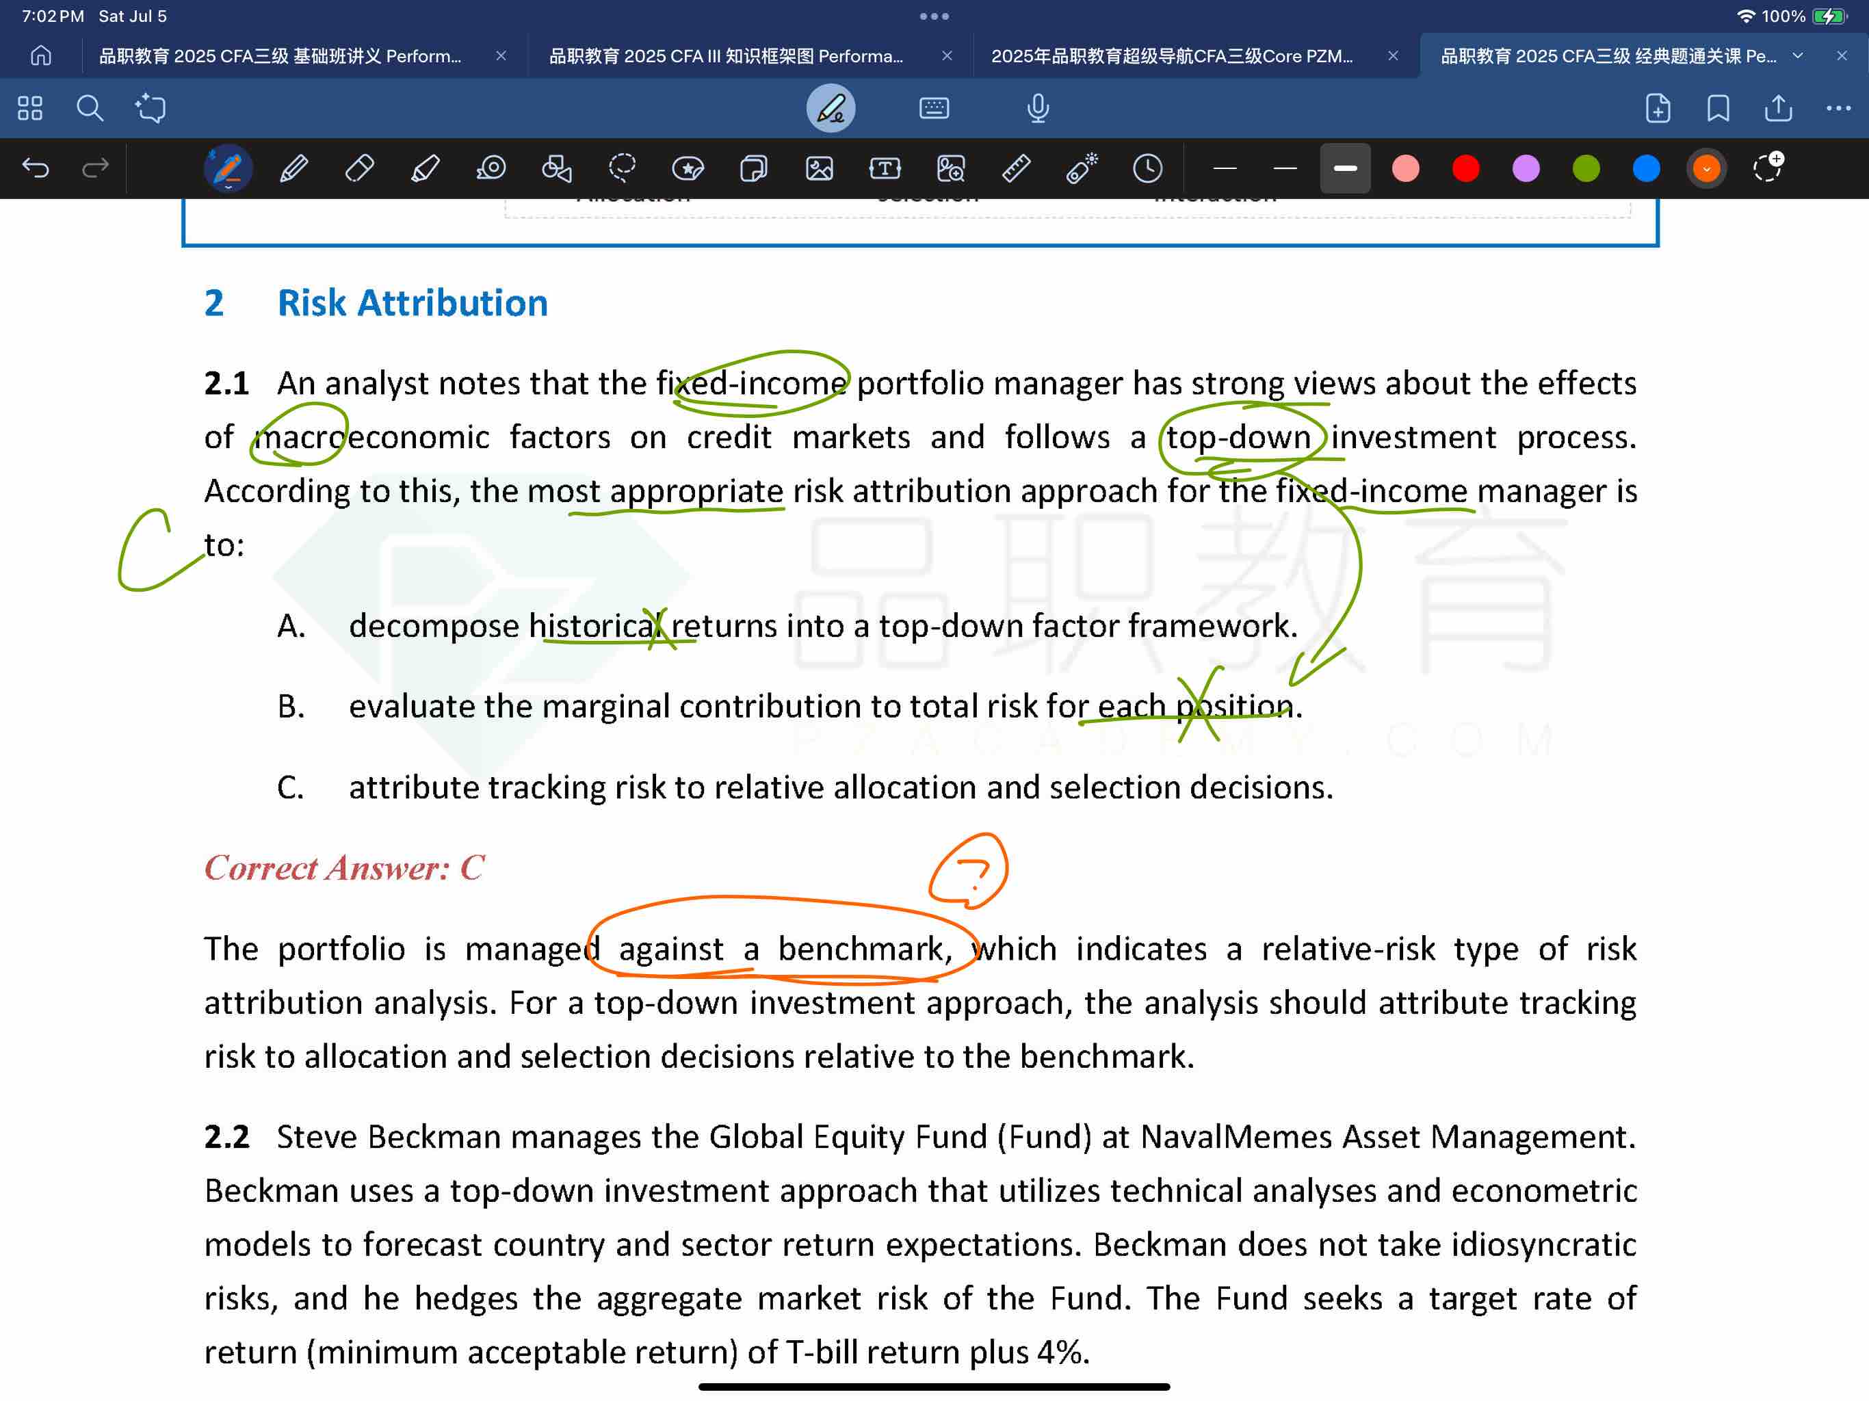Open the document search tool
This screenshot has width=1869, height=1401.
(90, 108)
